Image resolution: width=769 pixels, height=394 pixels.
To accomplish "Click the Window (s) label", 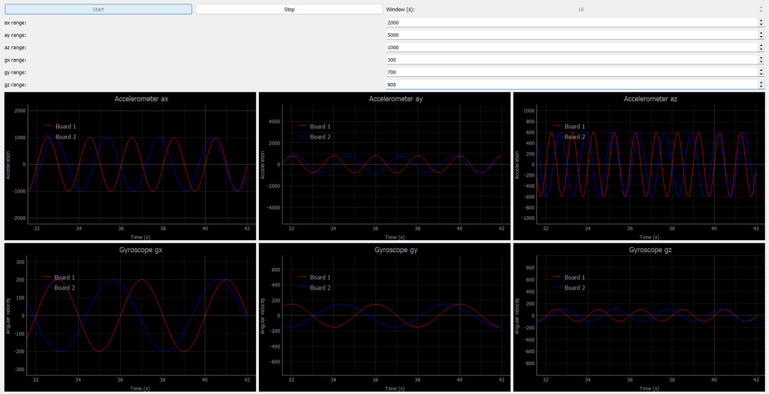I will (400, 10).
